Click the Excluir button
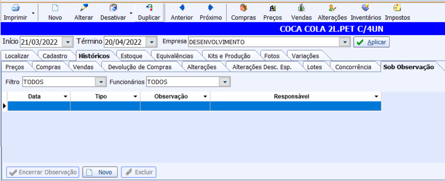 point(139,172)
